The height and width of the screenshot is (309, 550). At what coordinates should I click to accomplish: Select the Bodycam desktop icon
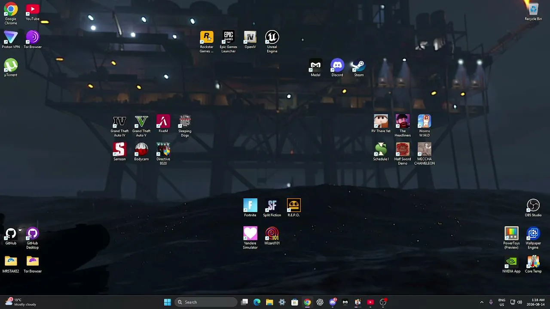point(141,152)
